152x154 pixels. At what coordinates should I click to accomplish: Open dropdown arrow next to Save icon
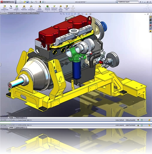coord(29,2)
